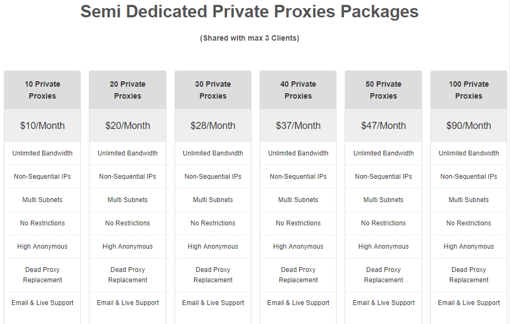Click the $28/Month price
The width and height of the screenshot is (510, 324).
213,126
